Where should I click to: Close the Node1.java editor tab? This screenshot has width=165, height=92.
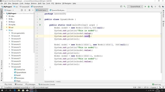click(x=47, y=10)
